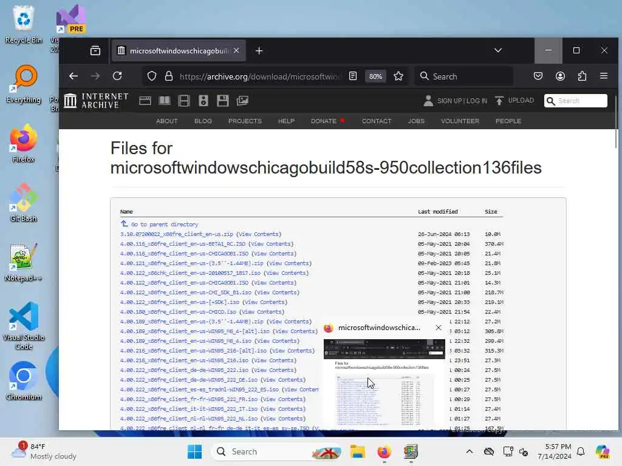Open the Save to Pocket icon
This screenshot has height=466, width=622.
tap(538, 76)
